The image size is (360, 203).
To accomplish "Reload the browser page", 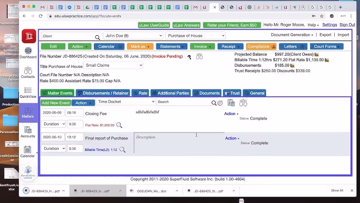I will 40,16.
